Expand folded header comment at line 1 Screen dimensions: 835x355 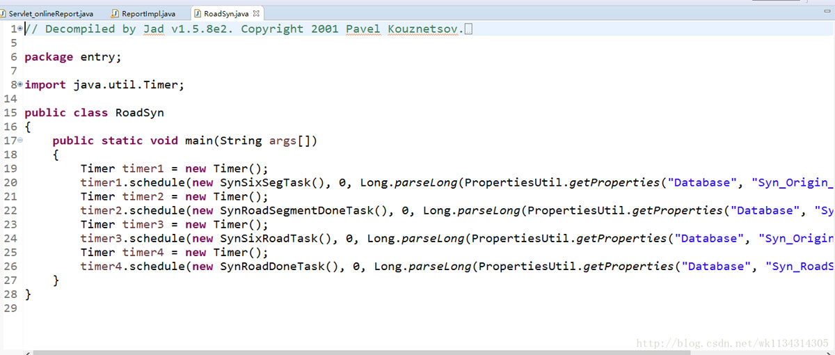tap(19, 29)
